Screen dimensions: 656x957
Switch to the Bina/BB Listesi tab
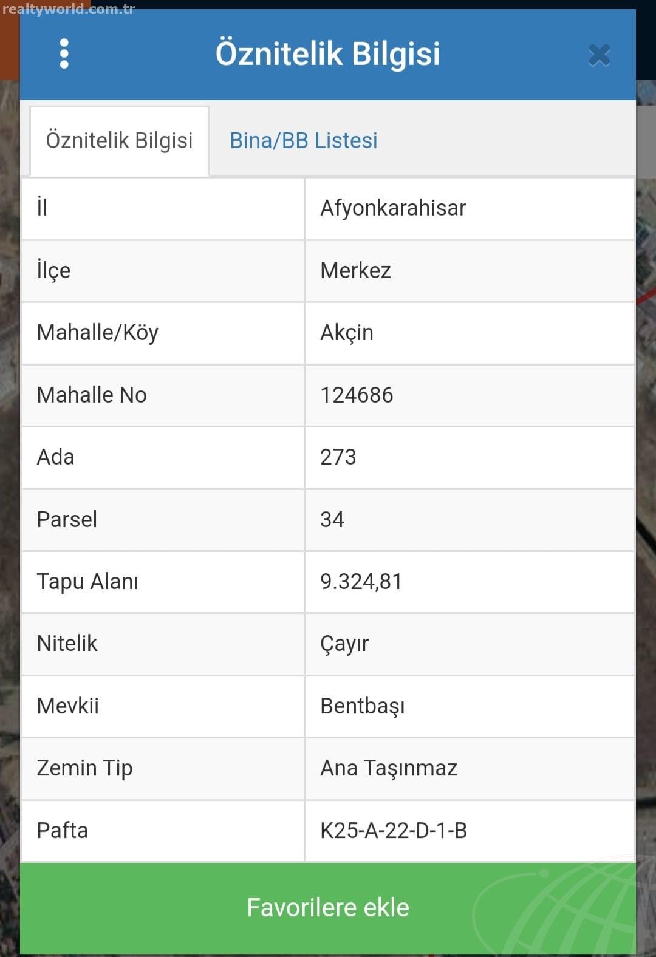coord(304,140)
